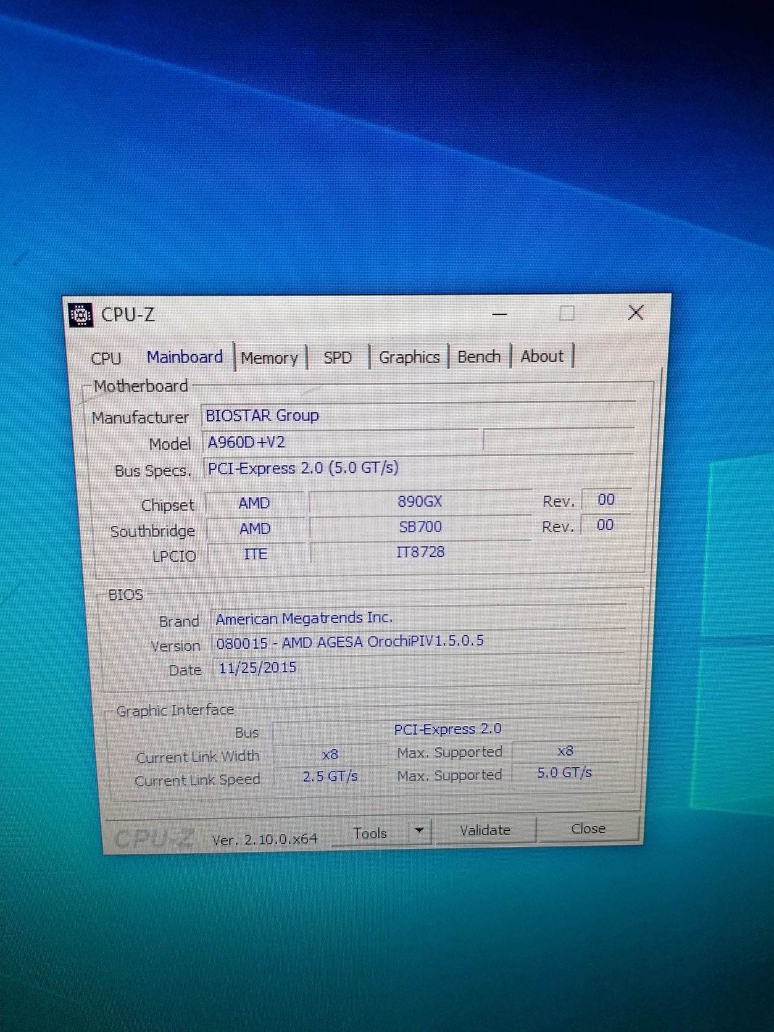Screen dimensions: 774x1032
Task: Click the current link speed 2.5 GT/s
Action: (330, 776)
